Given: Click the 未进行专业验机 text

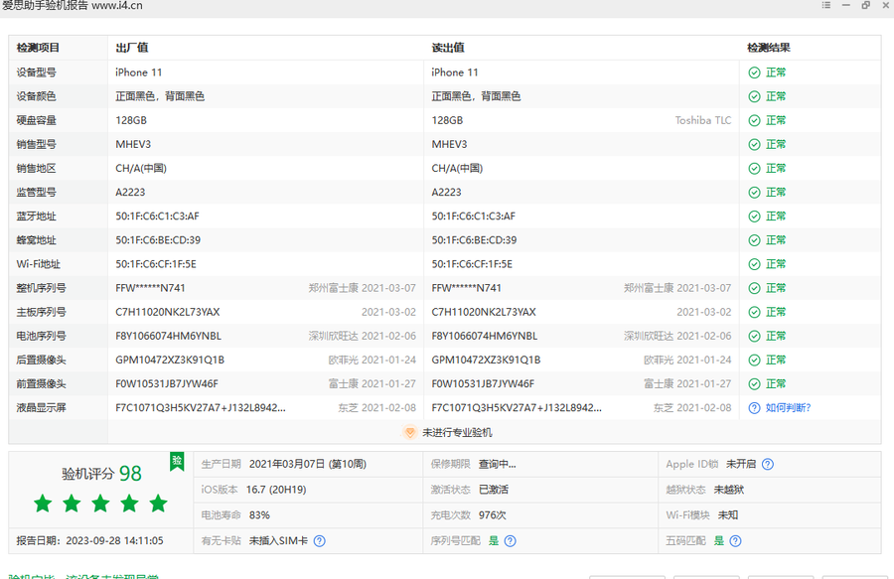Looking at the screenshot, I should point(457,433).
